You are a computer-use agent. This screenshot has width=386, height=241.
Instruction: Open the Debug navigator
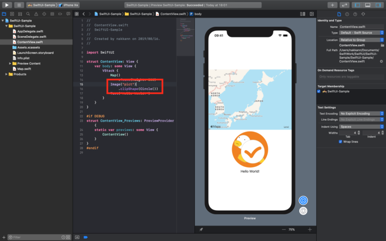[x=52, y=14]
